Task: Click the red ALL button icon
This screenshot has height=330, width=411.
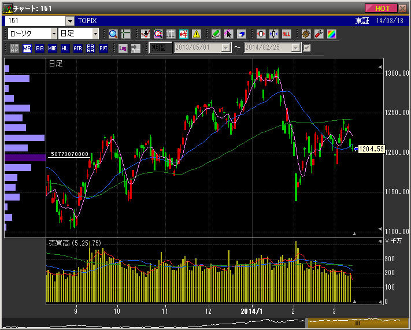Action: 286,34
